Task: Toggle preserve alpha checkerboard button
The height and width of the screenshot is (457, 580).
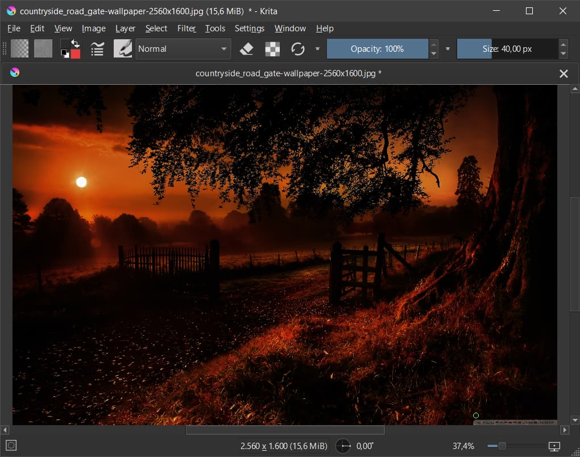Action: (x=272, y=49)
